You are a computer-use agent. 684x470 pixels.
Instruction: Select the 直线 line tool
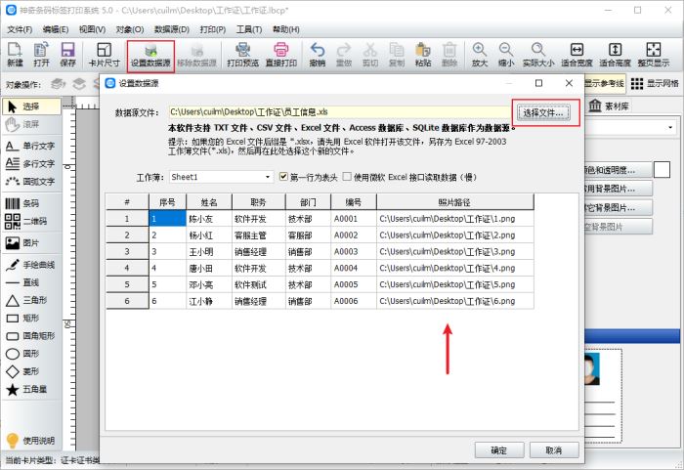point(30,282)
